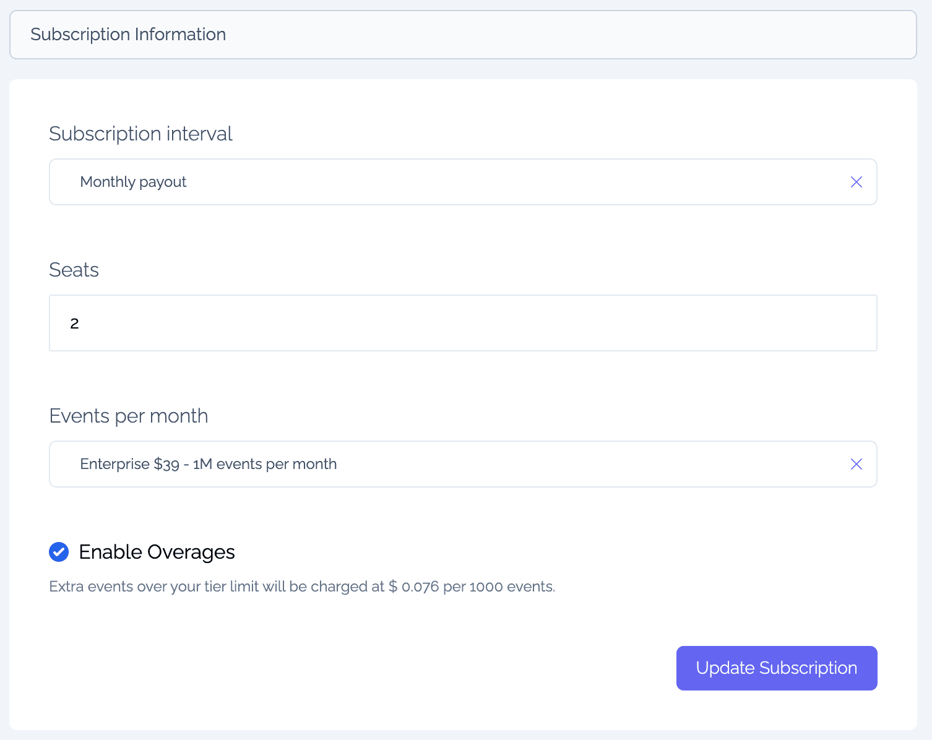Viewport: 932px width, 740px height.
Task: Clear the Monthly payout selection
Action: pos(856,182)
